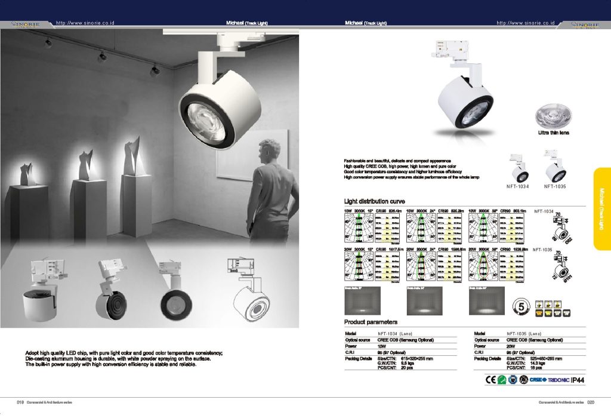
Task: Click the Light distribution curve heading
Action: click(x=374, y=201)
